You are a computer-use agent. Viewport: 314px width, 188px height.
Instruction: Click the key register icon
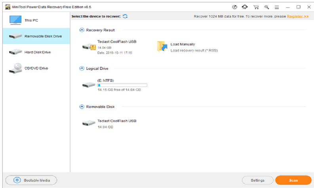[x=266, y=7]
